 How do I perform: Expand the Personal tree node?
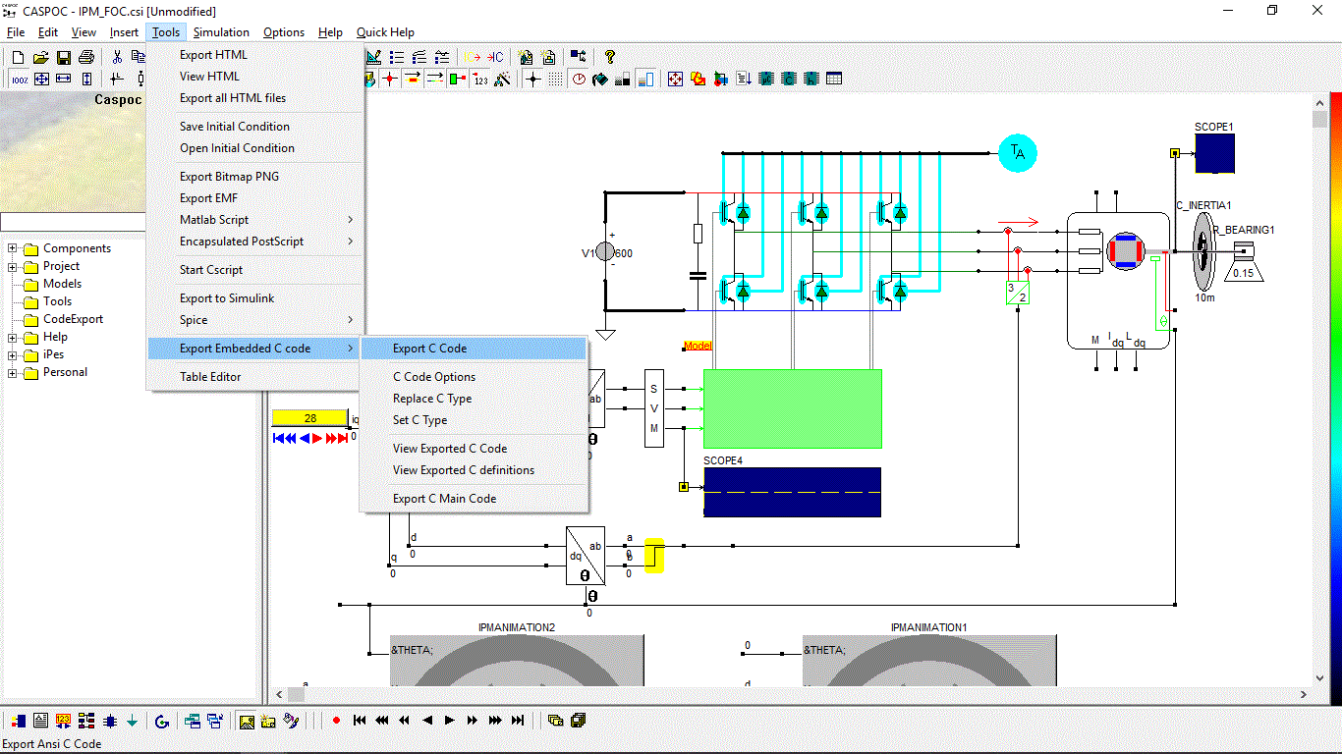(13, 372)
